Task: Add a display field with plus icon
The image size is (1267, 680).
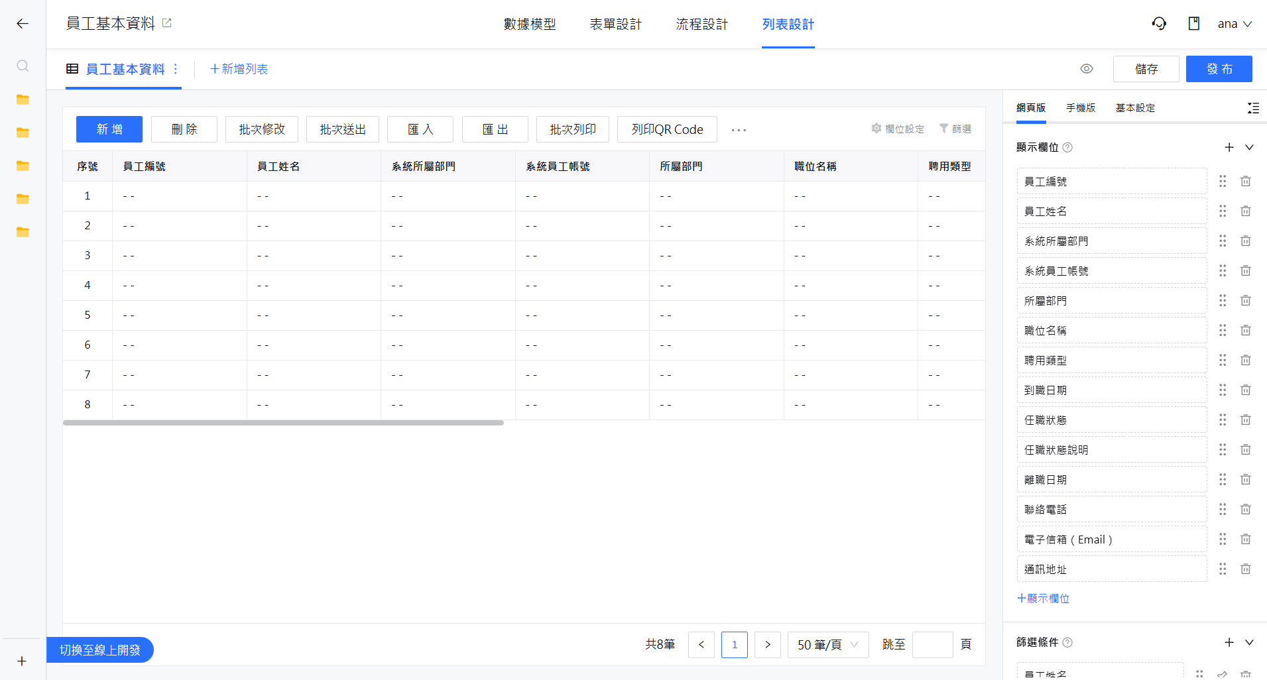Action: 1229,147
